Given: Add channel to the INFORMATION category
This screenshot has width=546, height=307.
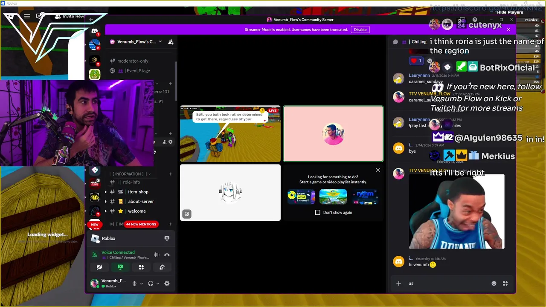Looking at the screenshot, I should pos(170,174).
